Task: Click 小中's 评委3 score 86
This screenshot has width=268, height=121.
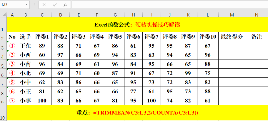Action: [79, 82]
